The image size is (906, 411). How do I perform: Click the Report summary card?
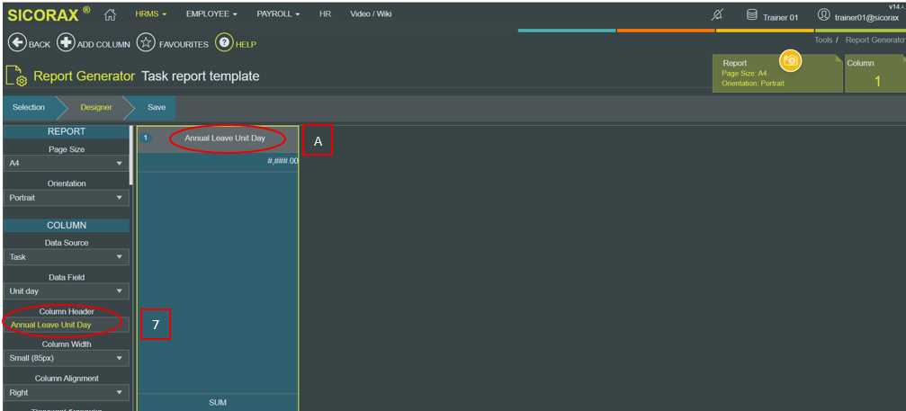click(x=777, y=74)
